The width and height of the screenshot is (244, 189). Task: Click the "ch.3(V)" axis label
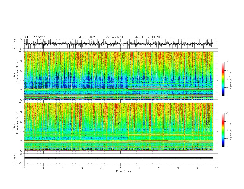pos(15,158)
